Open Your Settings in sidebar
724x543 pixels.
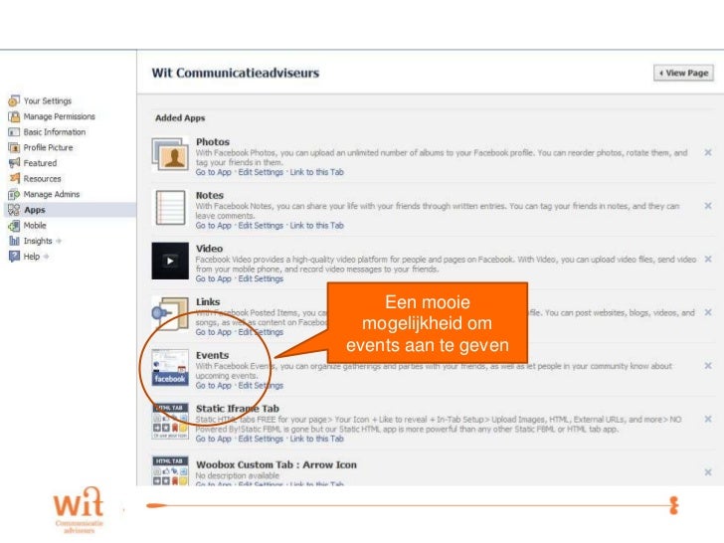pos(48,100)
